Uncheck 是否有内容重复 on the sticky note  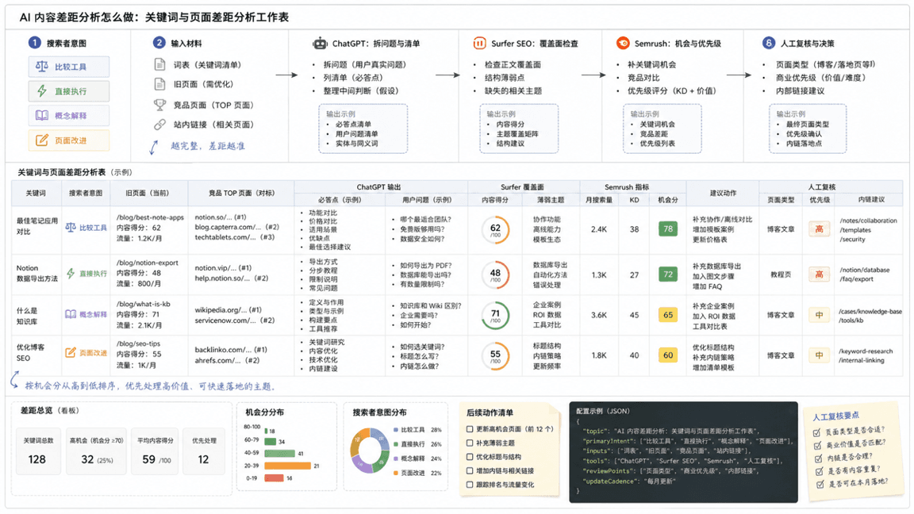tap(820, 471)
